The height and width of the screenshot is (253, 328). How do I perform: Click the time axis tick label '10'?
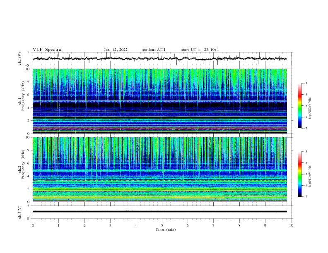[x=291, y=225]
